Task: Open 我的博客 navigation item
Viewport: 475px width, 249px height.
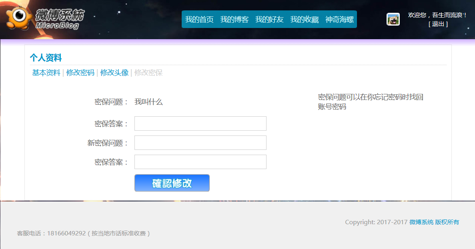Action: click(234, 19)
